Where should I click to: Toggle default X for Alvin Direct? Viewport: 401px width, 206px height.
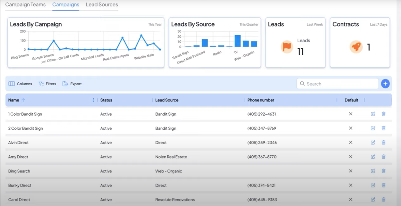point(351,143)
